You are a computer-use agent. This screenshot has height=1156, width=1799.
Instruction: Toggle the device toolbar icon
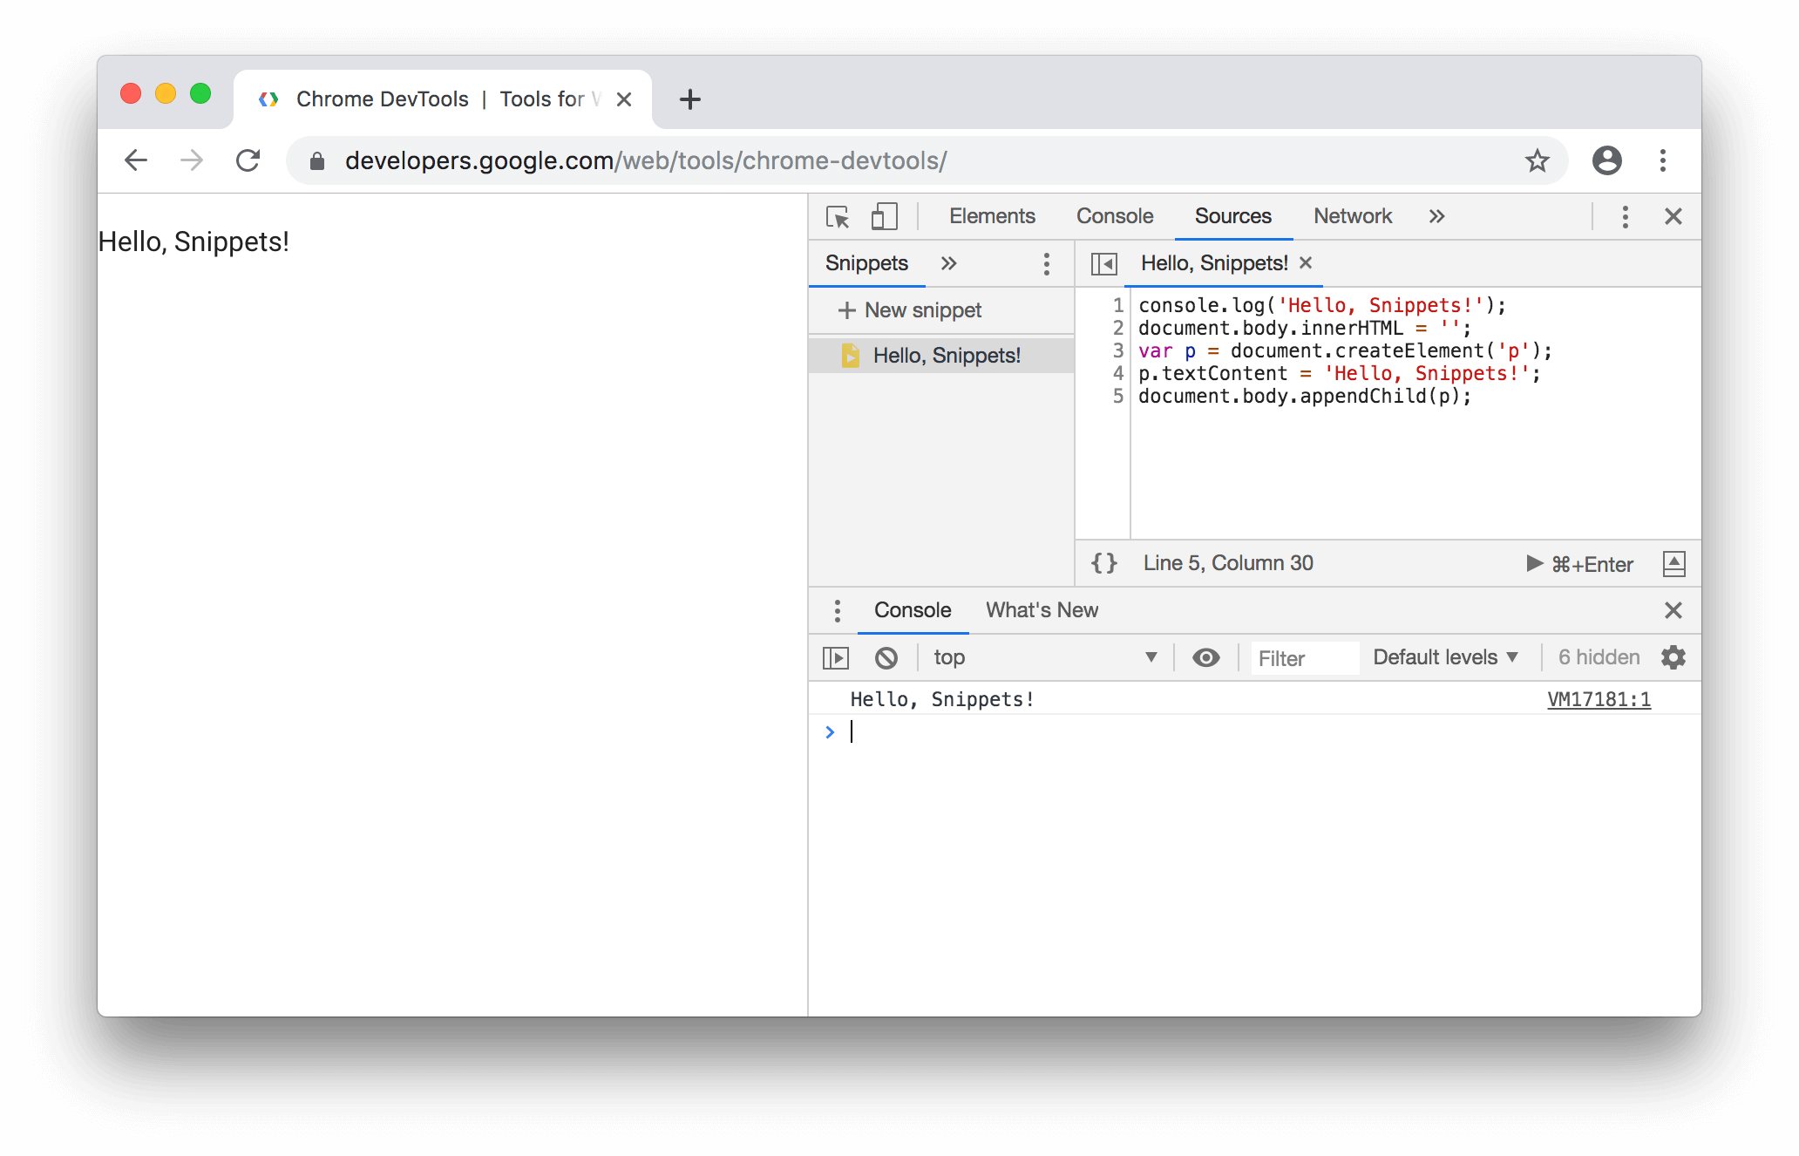[x=884, y=217]
